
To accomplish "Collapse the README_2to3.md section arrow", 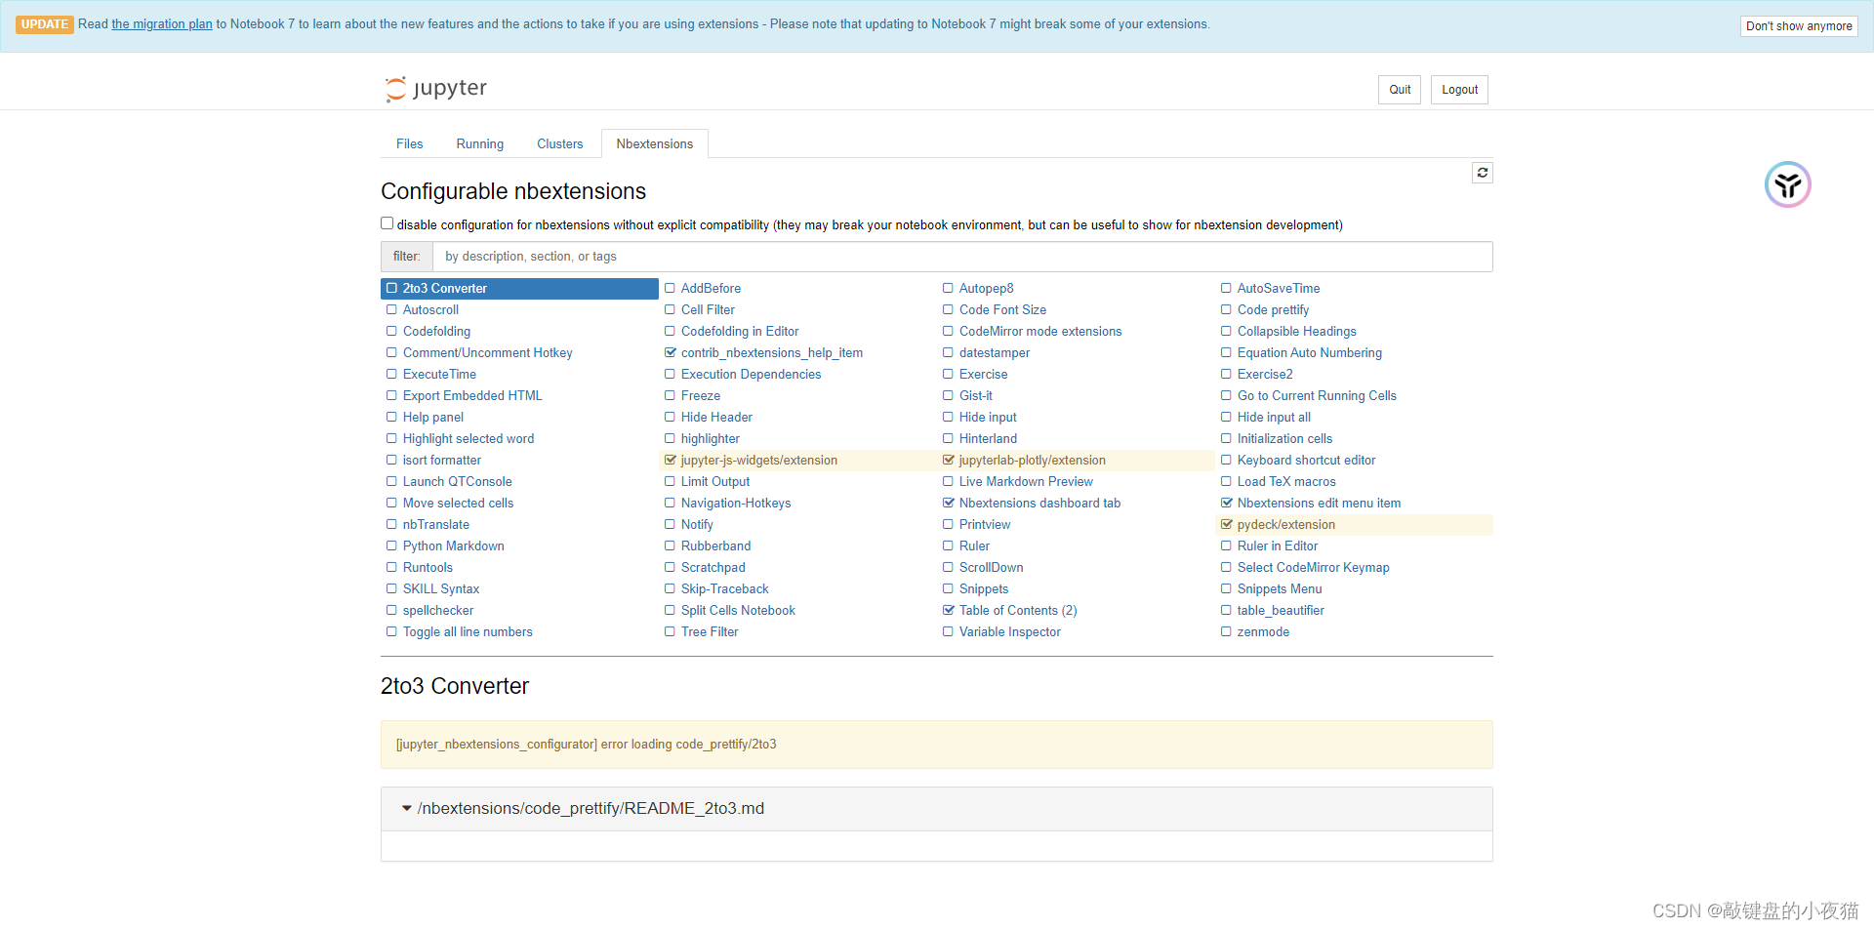I will [407, 809].
